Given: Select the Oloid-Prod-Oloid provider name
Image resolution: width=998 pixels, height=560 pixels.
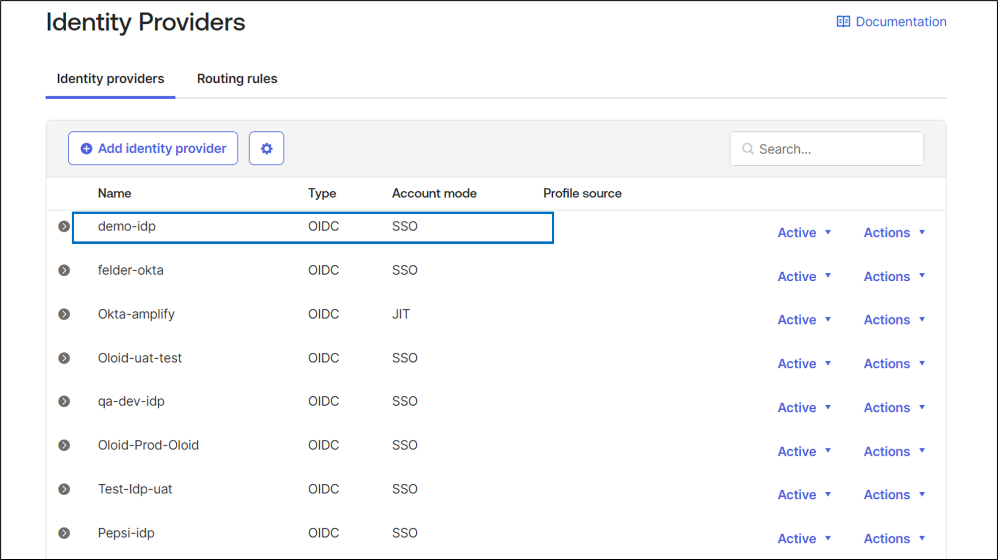Looking at the screenshot, I should [x=148, y=445].
